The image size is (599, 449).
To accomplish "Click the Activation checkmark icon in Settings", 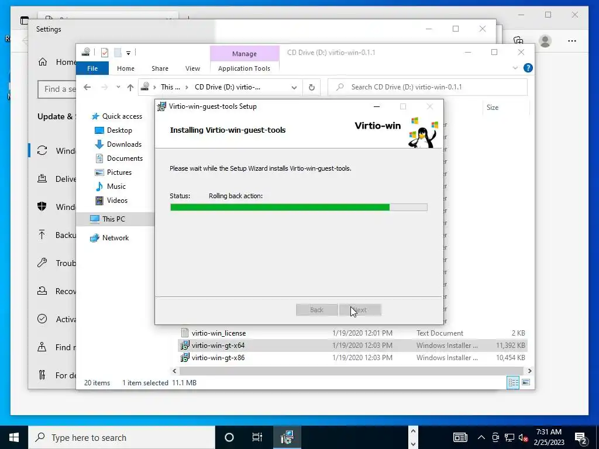I will click(42, 319).
